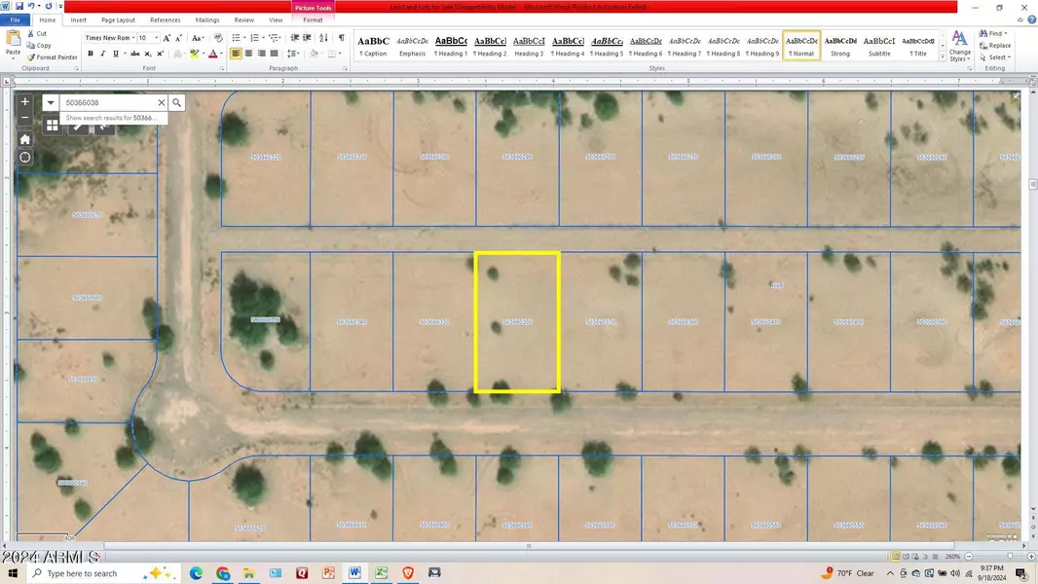Expand the Times New Roman font list
This screenshot has height=584, width=1038.
coord(132,38)
